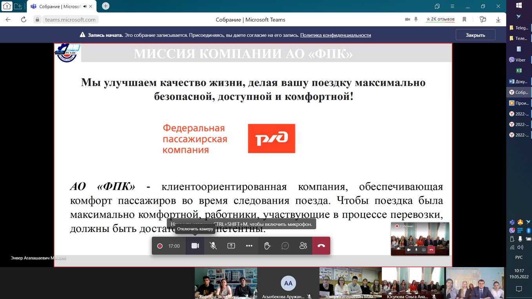Viewport: 532px width, 299px height.
Task: Open the pinned home tab numbered 1
Action: [7, 6]
